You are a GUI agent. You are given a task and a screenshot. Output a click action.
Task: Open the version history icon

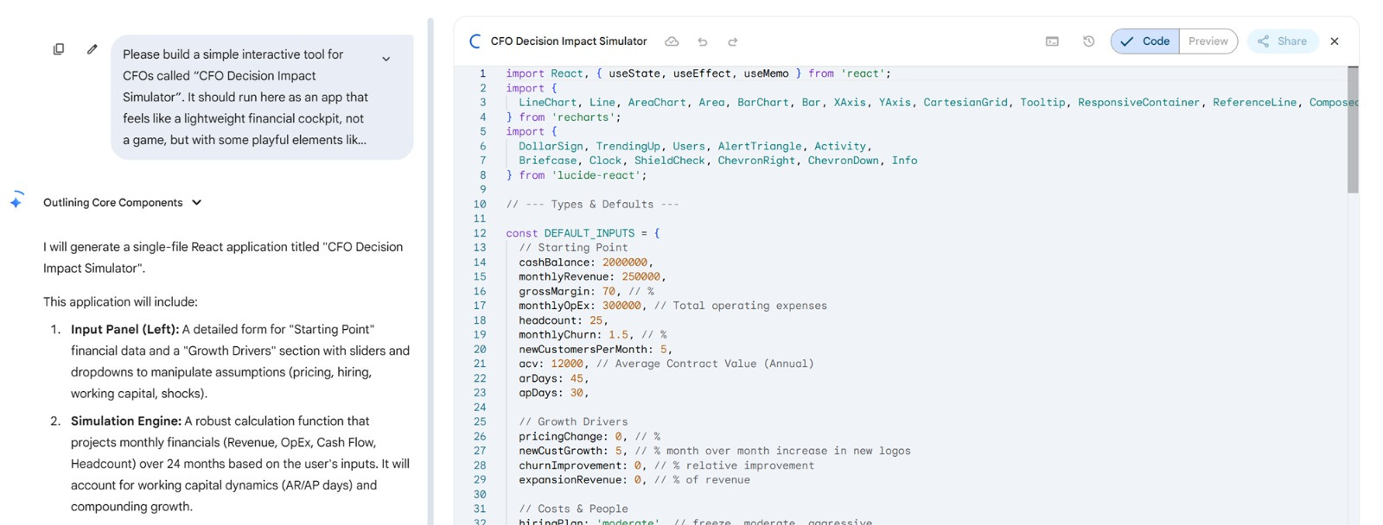[1089, 41]
